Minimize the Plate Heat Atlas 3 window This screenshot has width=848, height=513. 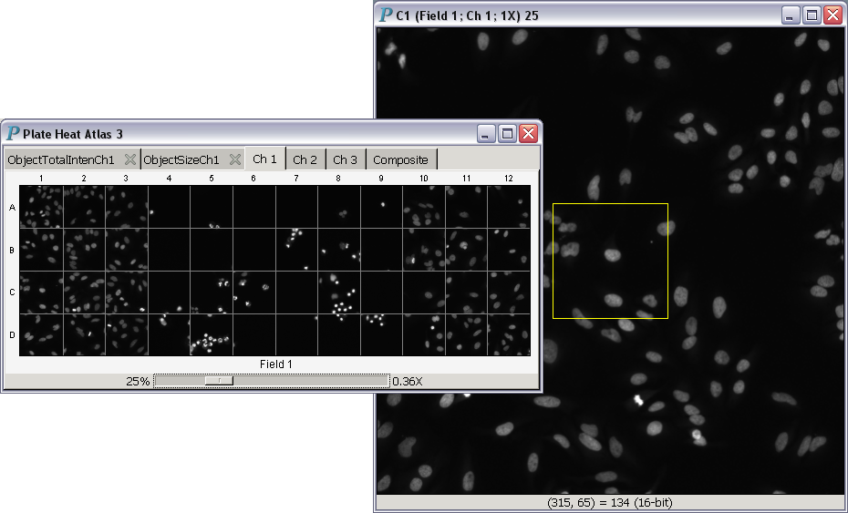click(486, 134)
